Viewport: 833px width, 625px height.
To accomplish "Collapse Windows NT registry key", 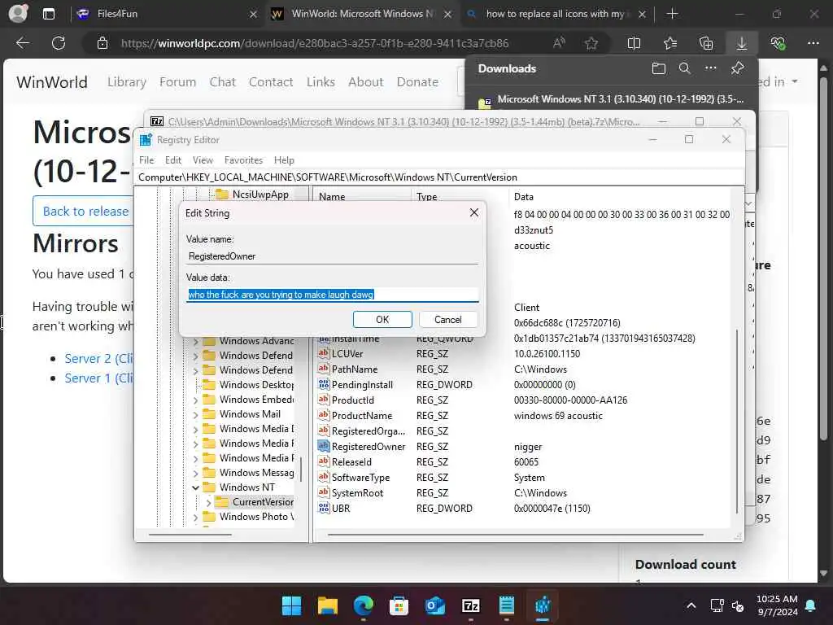I will pos(195,487).
